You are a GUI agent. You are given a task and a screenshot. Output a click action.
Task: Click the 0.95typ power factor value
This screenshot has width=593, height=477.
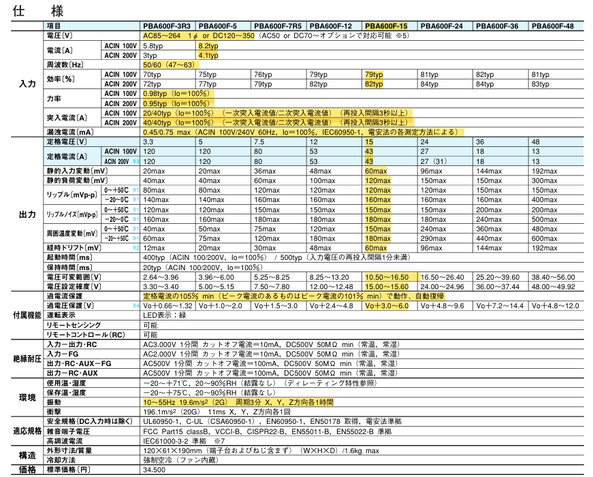pyautogui.click(x=176, y=103)
